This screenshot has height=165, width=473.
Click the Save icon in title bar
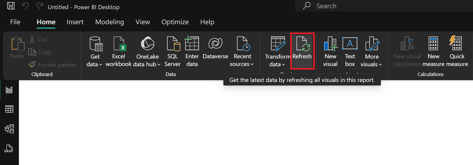pos(11,6)
